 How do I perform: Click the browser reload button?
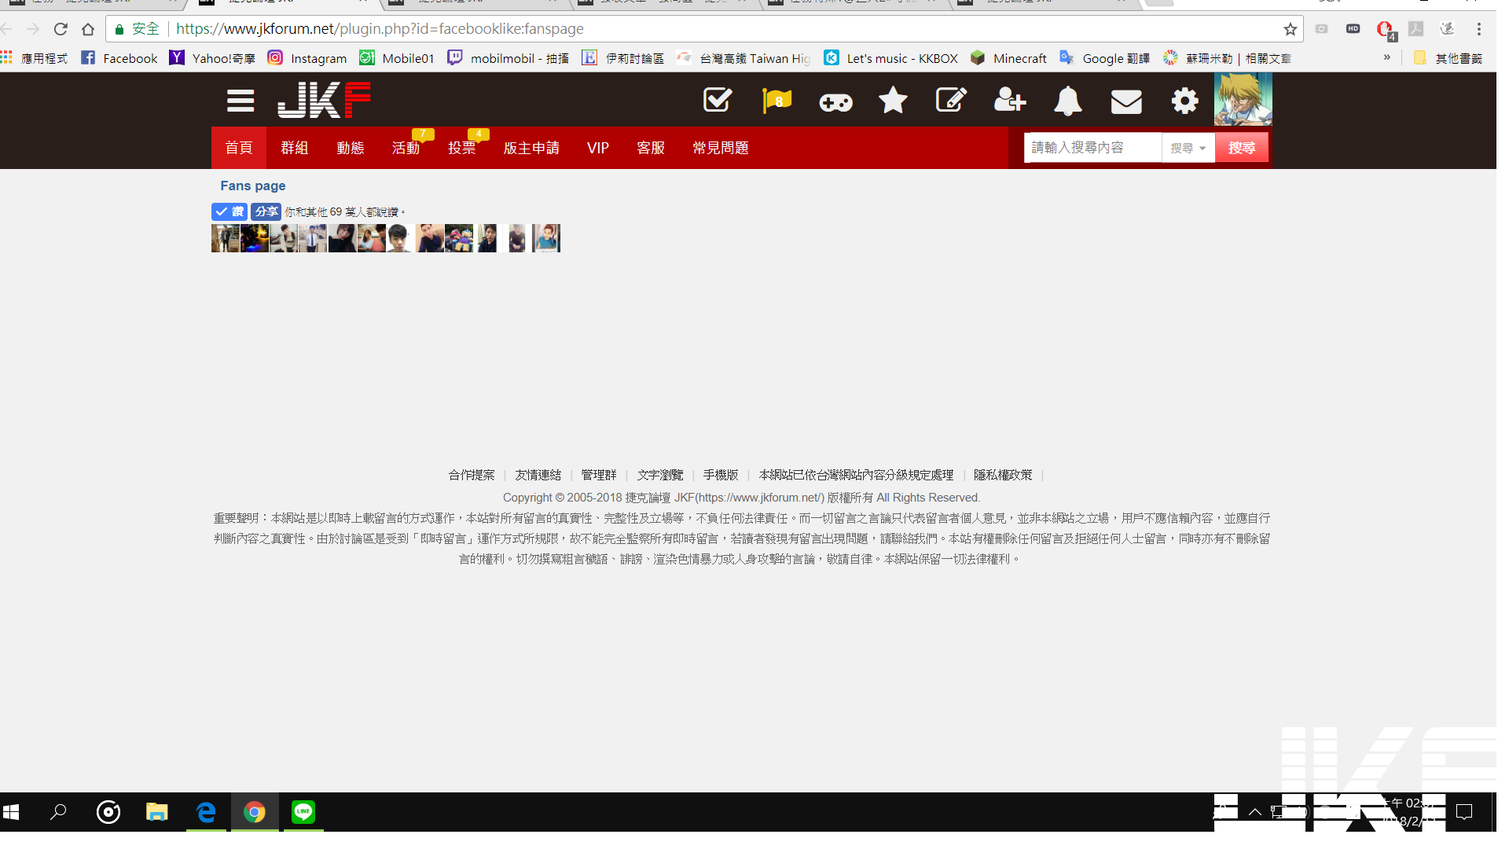61,29
